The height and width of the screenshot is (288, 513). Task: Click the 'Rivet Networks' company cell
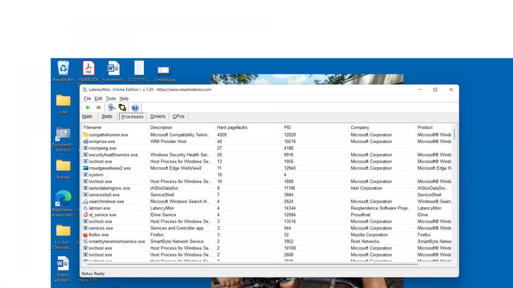click(x=365, y=241)
